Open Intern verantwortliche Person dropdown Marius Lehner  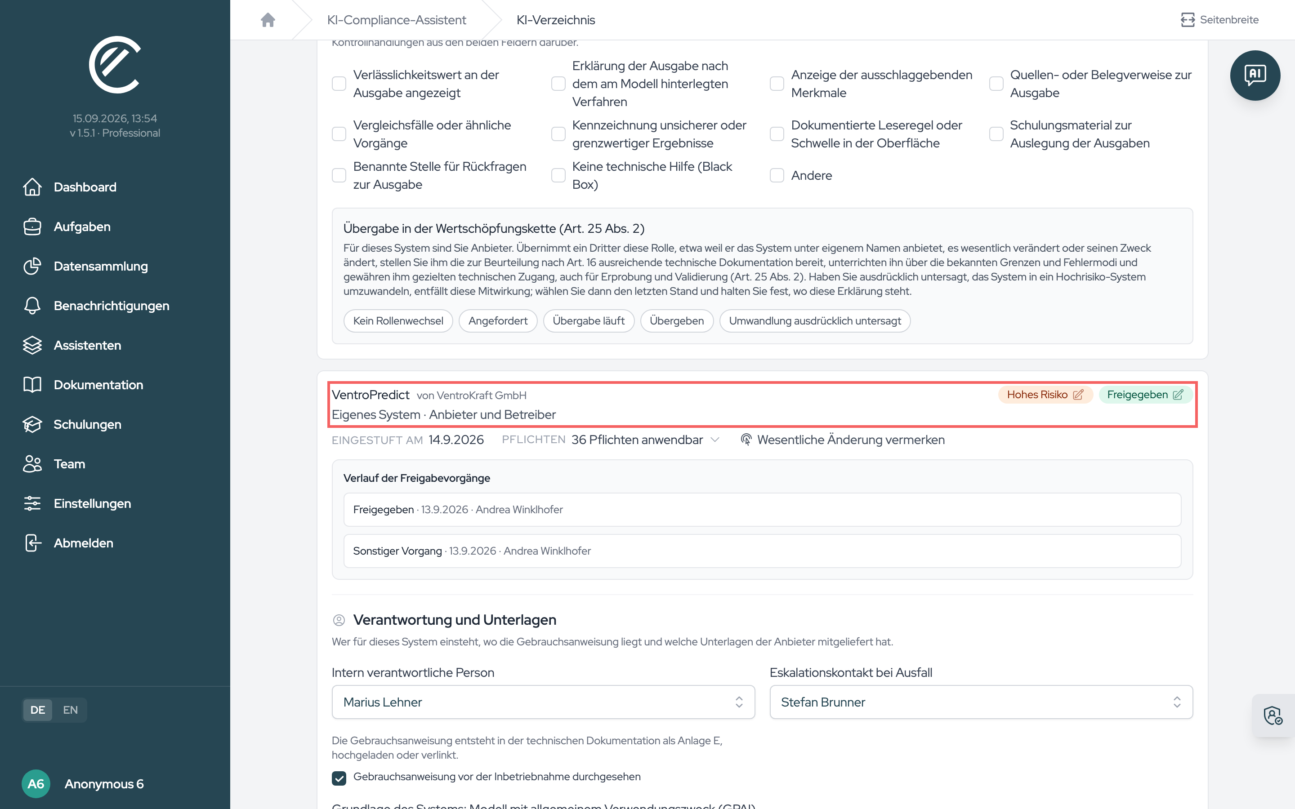point(543,702)
